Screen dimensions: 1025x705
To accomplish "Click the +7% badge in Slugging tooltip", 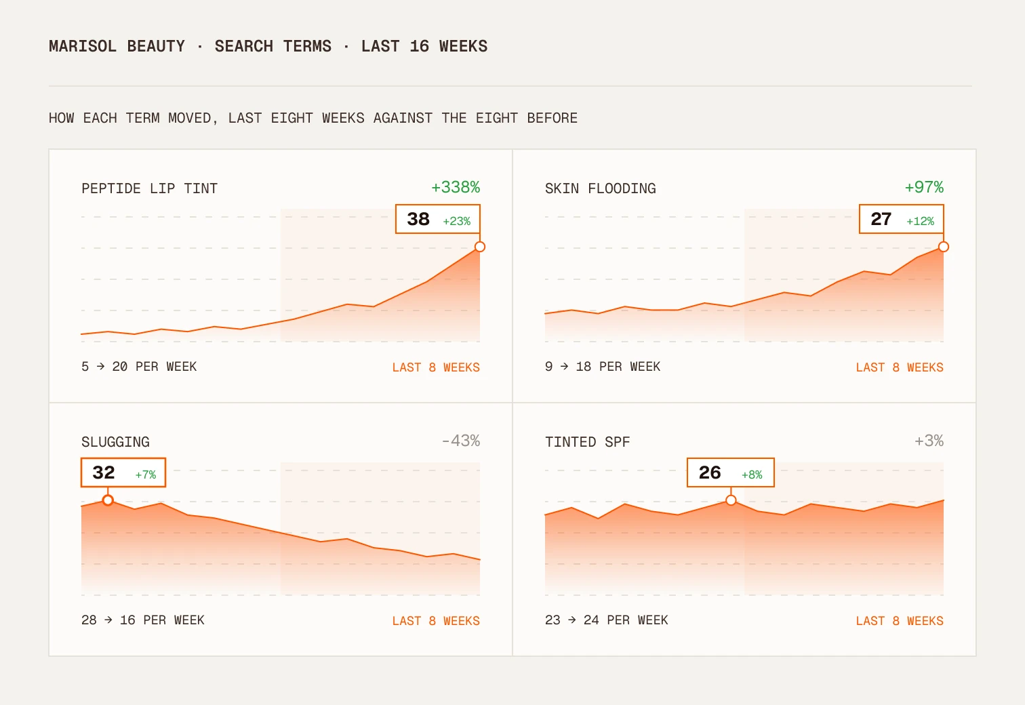I will 146,475.
